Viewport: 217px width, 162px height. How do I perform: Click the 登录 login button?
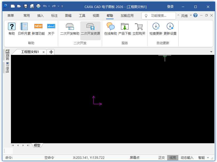coord(170,6)
